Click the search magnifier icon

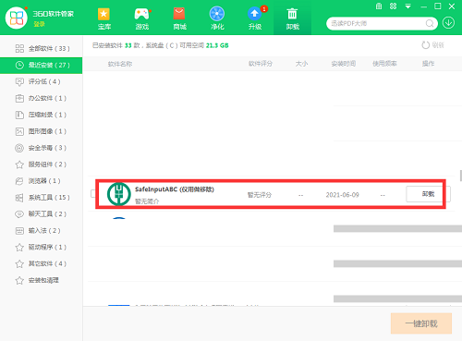430,23
